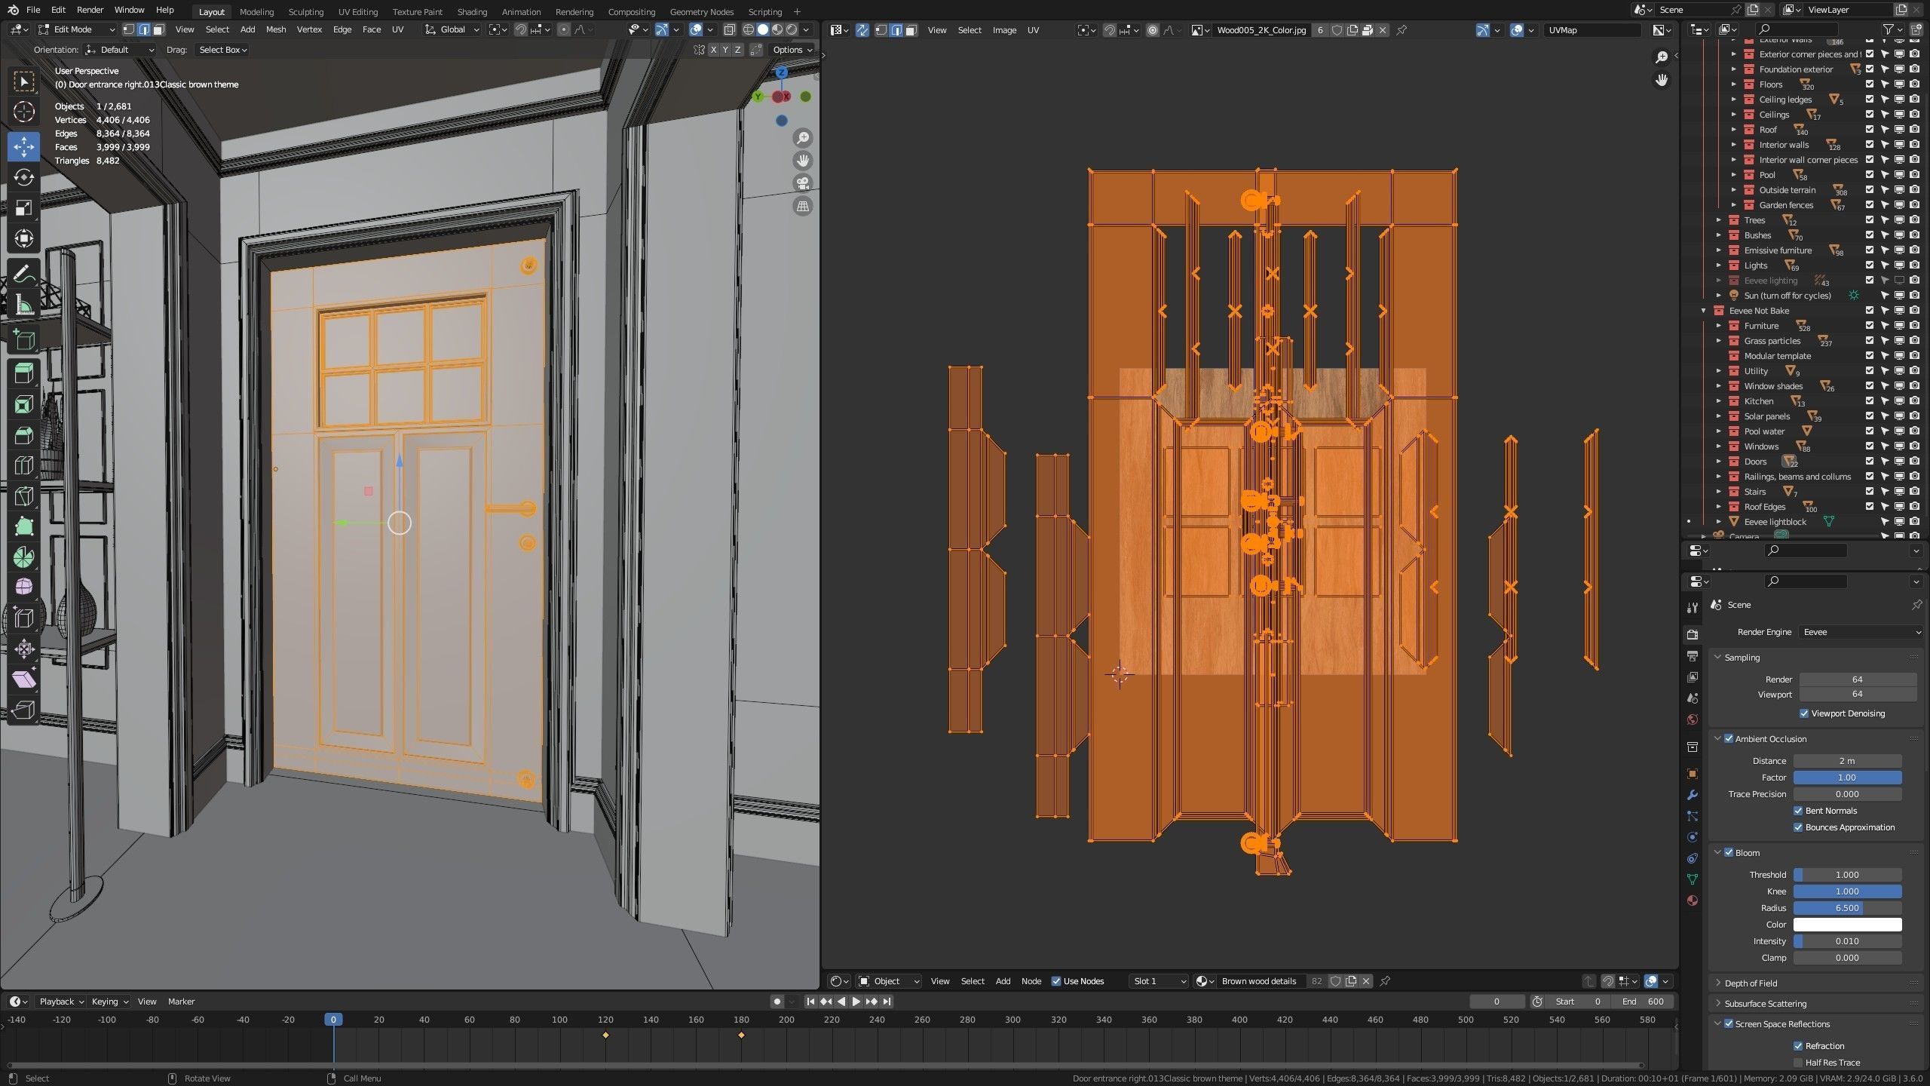Select the Move tool in toolbar
Image resolution: width=1930 pixels, height=1086 pixels.
(x=23, y=146)
